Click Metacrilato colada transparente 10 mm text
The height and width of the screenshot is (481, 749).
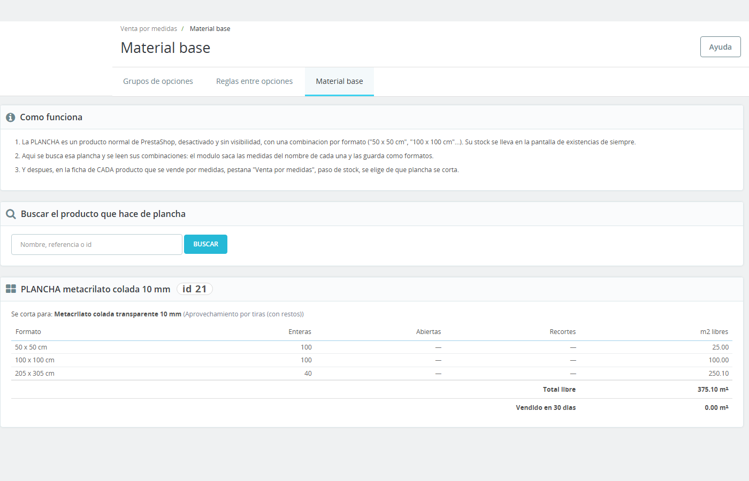coord(118,314)
